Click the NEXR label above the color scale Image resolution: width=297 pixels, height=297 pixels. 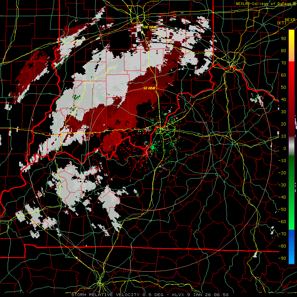coord(290,20)
